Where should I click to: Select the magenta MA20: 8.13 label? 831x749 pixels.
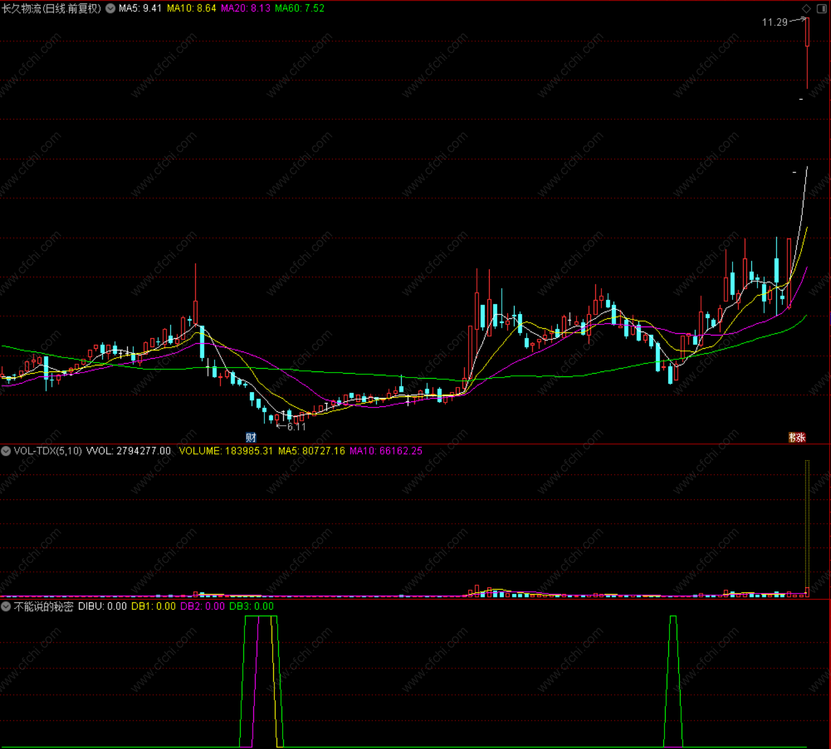pos(246,8)
